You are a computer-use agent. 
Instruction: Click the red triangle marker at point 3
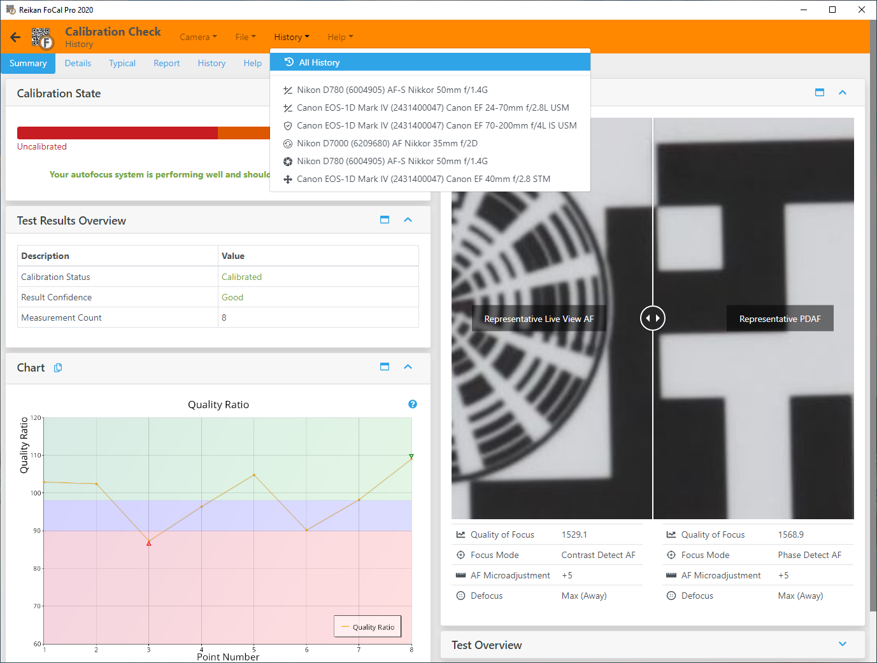(x=149, y=543)
